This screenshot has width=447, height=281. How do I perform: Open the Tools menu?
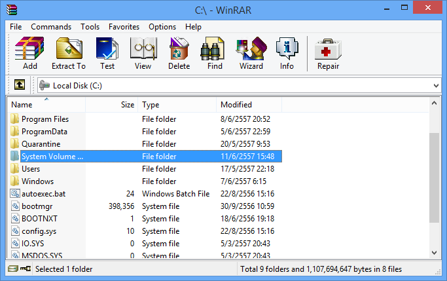90,27
